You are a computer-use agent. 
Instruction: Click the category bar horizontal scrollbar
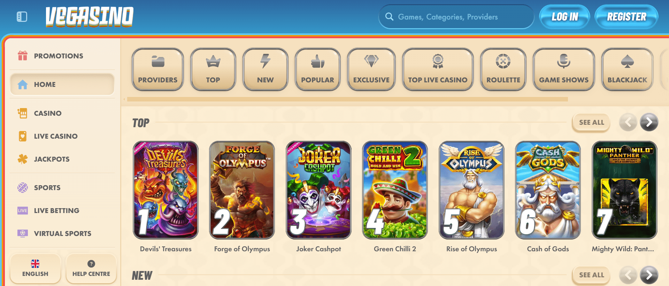point(347,99)
